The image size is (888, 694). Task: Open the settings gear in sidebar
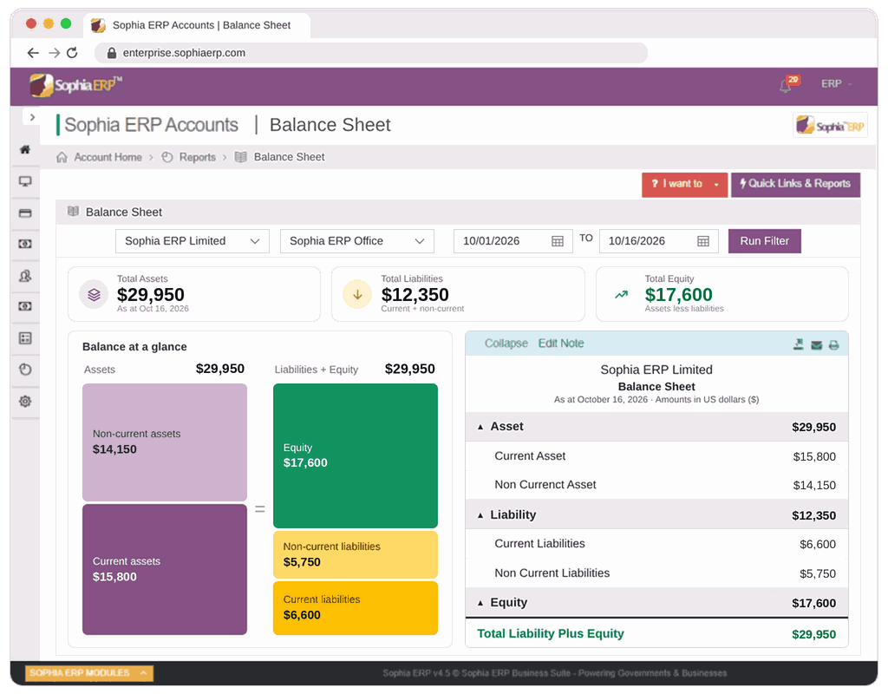coord(25,401)
